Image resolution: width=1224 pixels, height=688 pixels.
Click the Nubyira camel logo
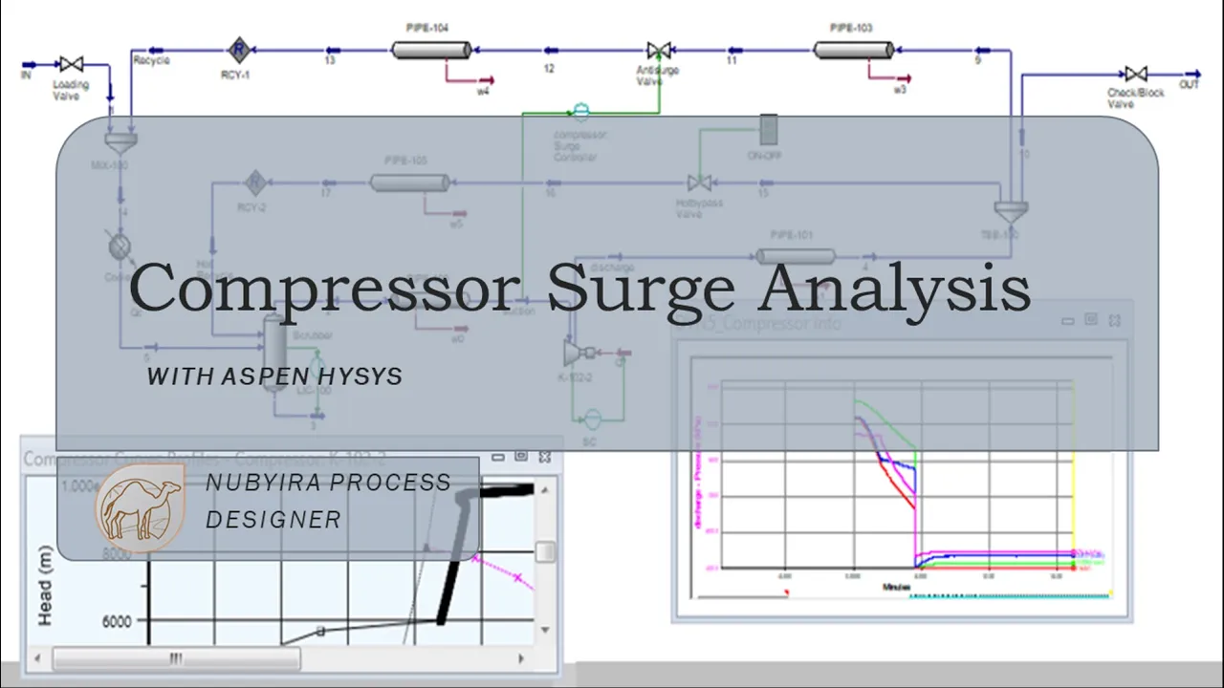(139, 508)
